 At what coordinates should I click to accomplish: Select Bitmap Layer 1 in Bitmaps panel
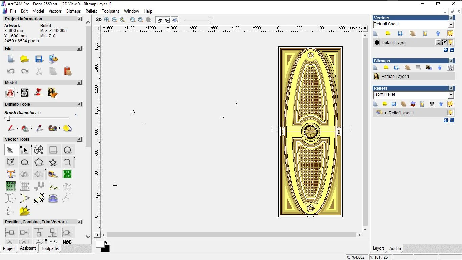(395, 77)
